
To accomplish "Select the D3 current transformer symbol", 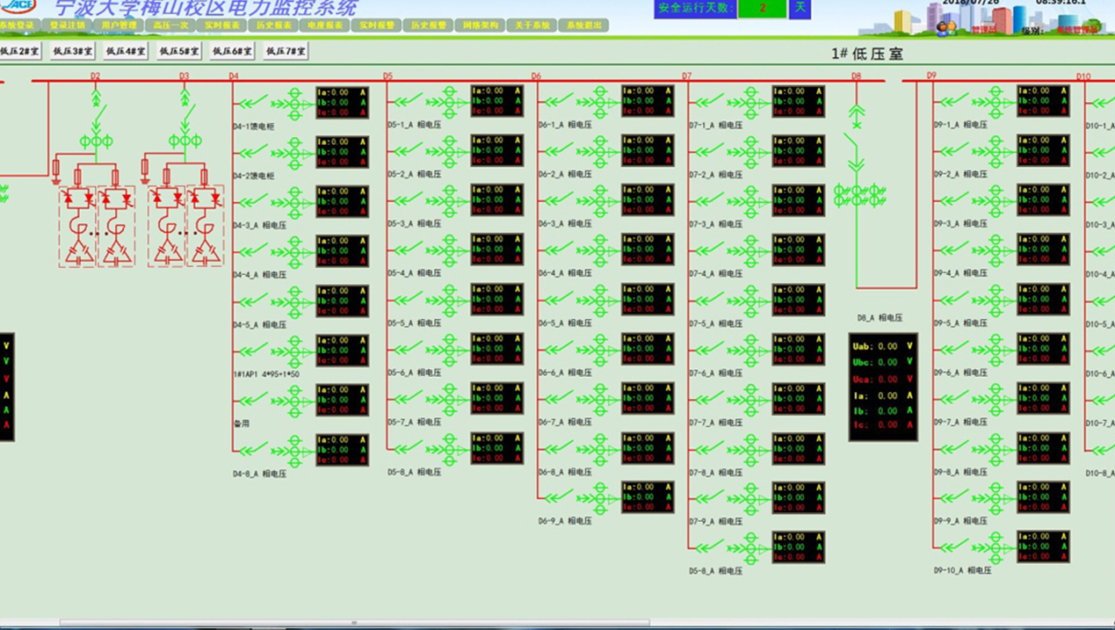I will (x=185, y=141).
